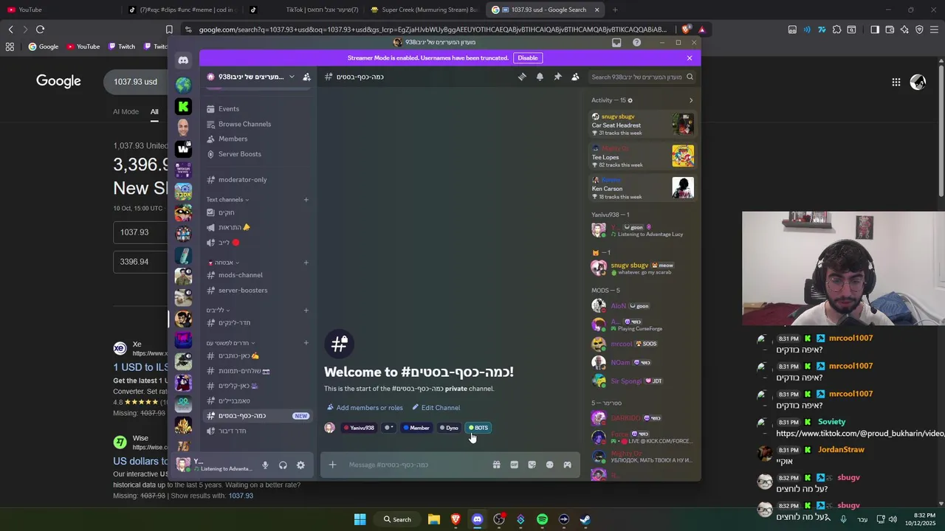
Task: Select the Member role chip
Action: (416, 428)
